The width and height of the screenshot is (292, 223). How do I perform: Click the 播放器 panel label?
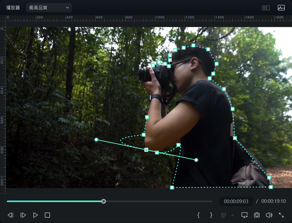pyautogui.click(x=13, y=8)
